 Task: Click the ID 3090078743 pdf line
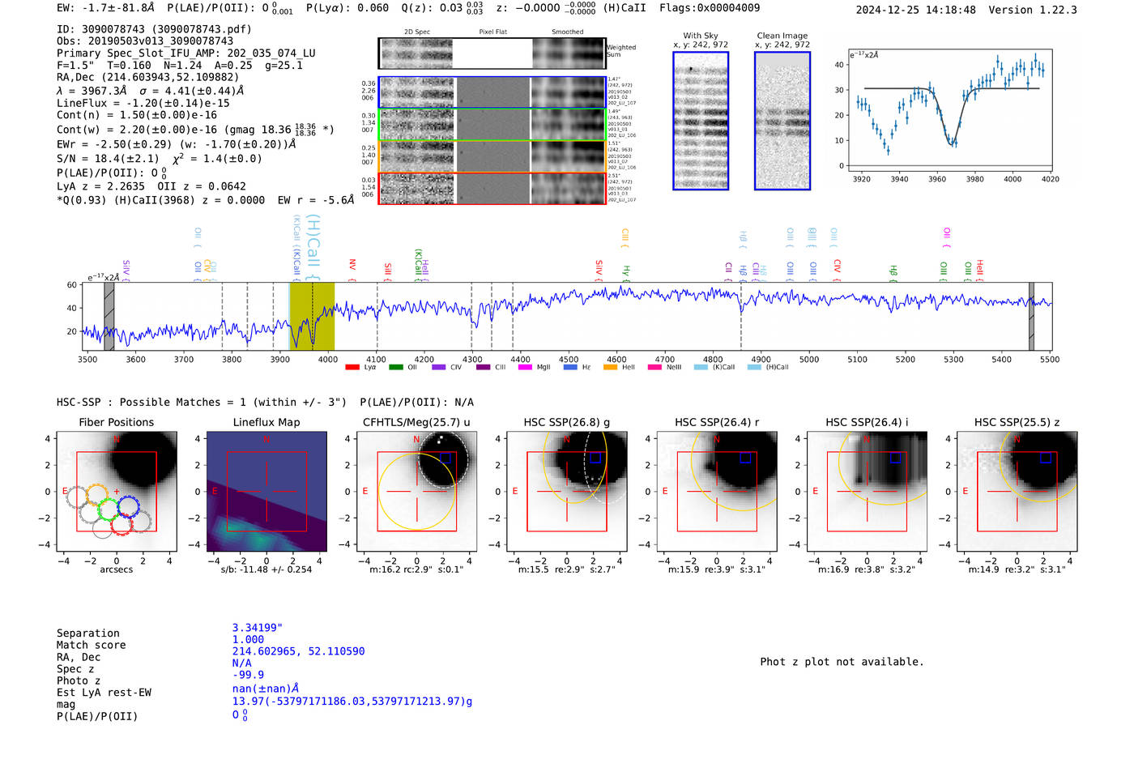tap(154, 29)
